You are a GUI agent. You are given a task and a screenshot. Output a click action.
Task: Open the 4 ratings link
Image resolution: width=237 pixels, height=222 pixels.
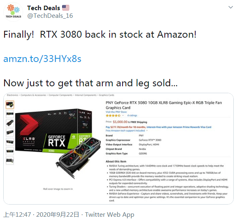(132, 115)
